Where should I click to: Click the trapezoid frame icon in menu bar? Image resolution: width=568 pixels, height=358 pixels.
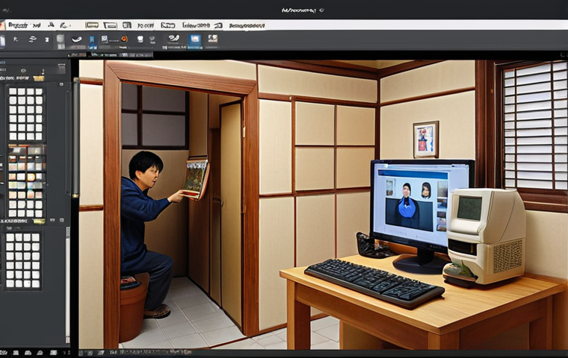[x=110, y=25]
